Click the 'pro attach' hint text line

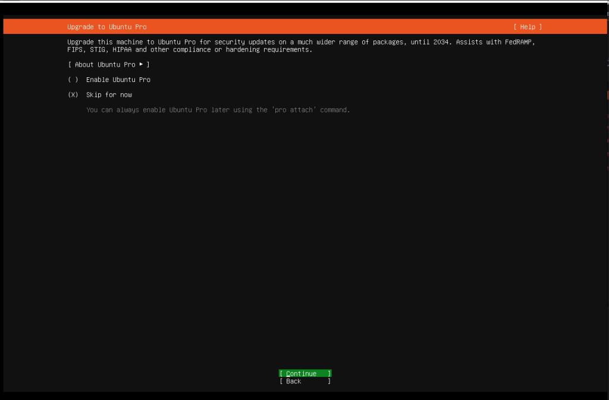[218, 109]
